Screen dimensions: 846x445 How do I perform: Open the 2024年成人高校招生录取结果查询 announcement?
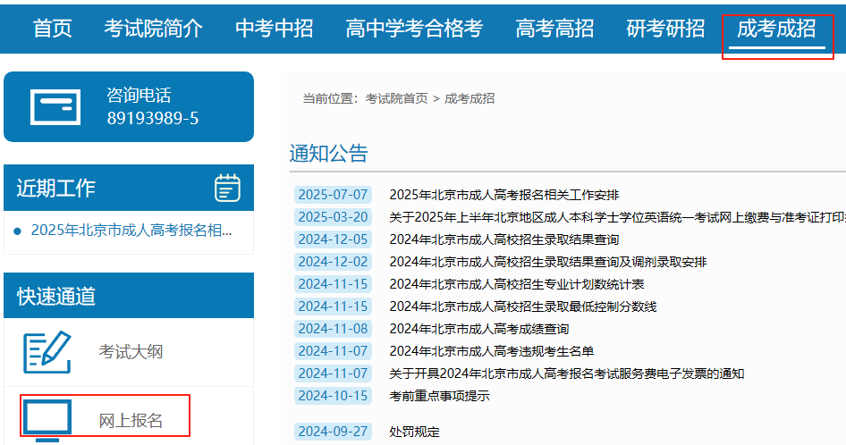click(503, 239)
